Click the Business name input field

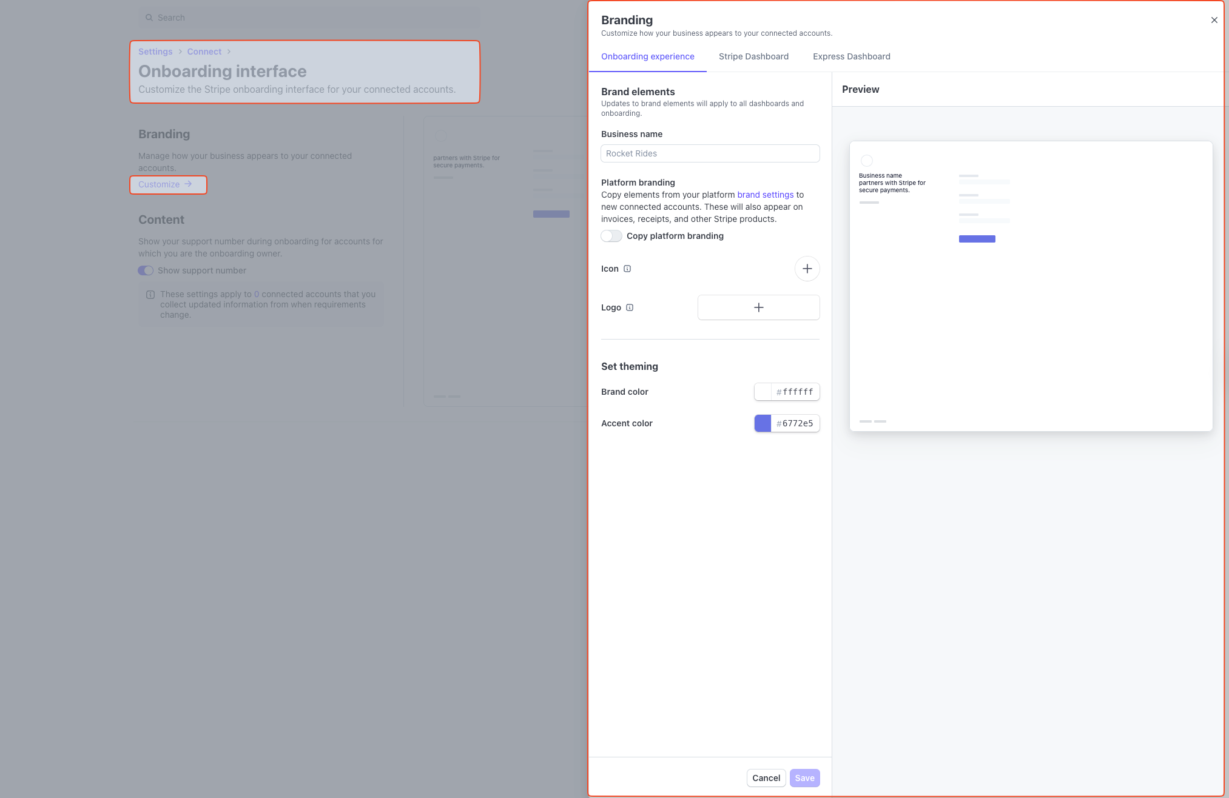[x=710, y=153]
